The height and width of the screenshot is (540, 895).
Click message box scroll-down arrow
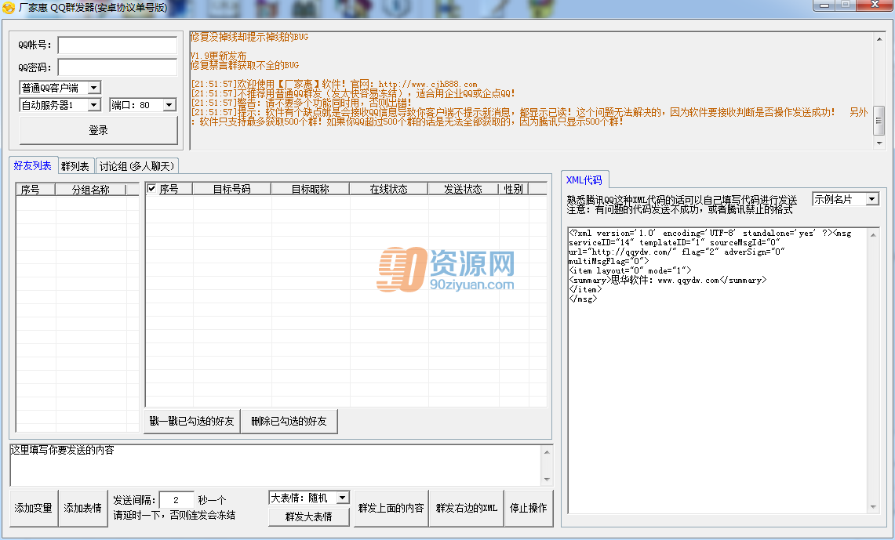coord(547,480)
